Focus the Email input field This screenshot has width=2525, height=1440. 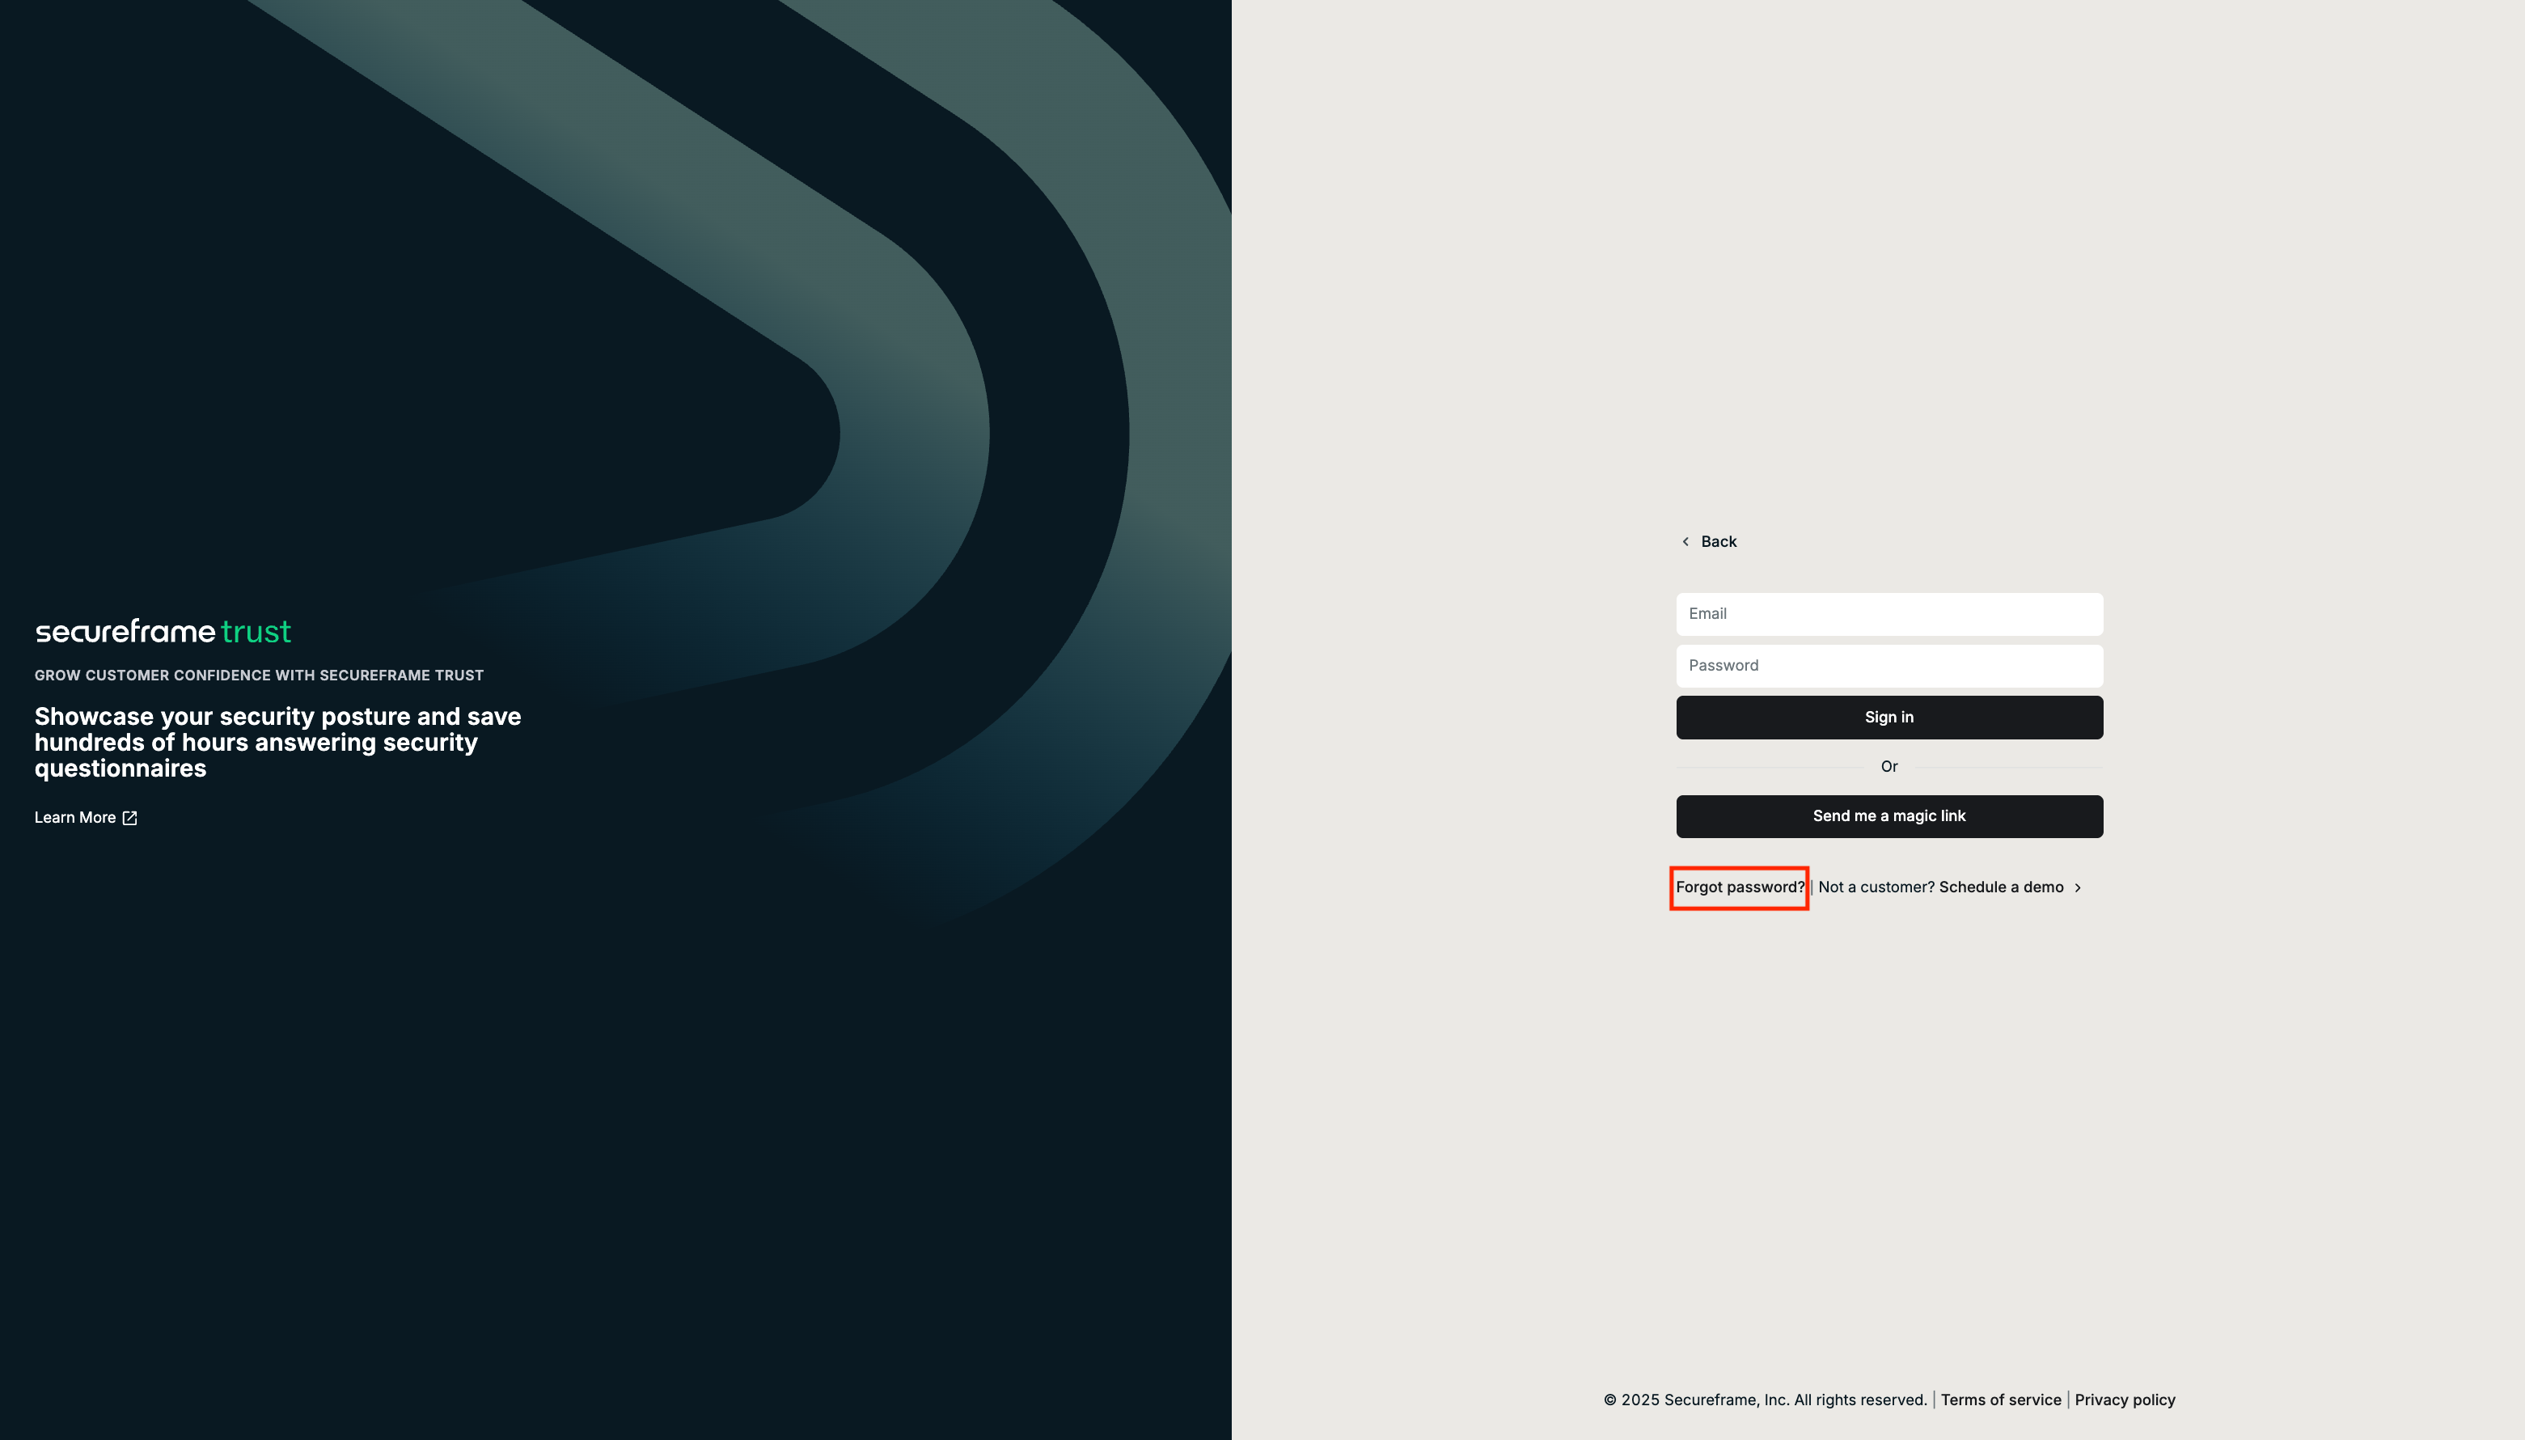pos(1889,614)
